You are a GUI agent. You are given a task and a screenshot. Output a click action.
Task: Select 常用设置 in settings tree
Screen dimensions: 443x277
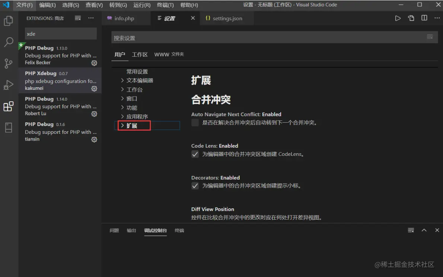click(x=137, y=72)
